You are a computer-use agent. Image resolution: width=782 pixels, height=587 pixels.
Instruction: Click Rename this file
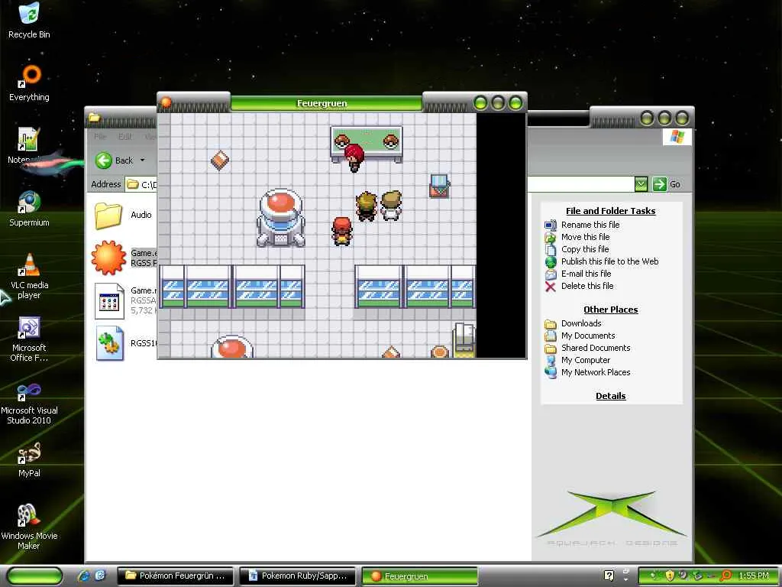coord(590,225)
